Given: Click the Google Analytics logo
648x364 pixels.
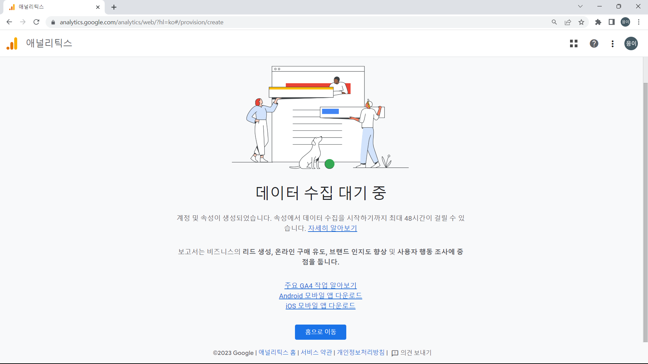Looking at the screenshot, I should (11, 43).
